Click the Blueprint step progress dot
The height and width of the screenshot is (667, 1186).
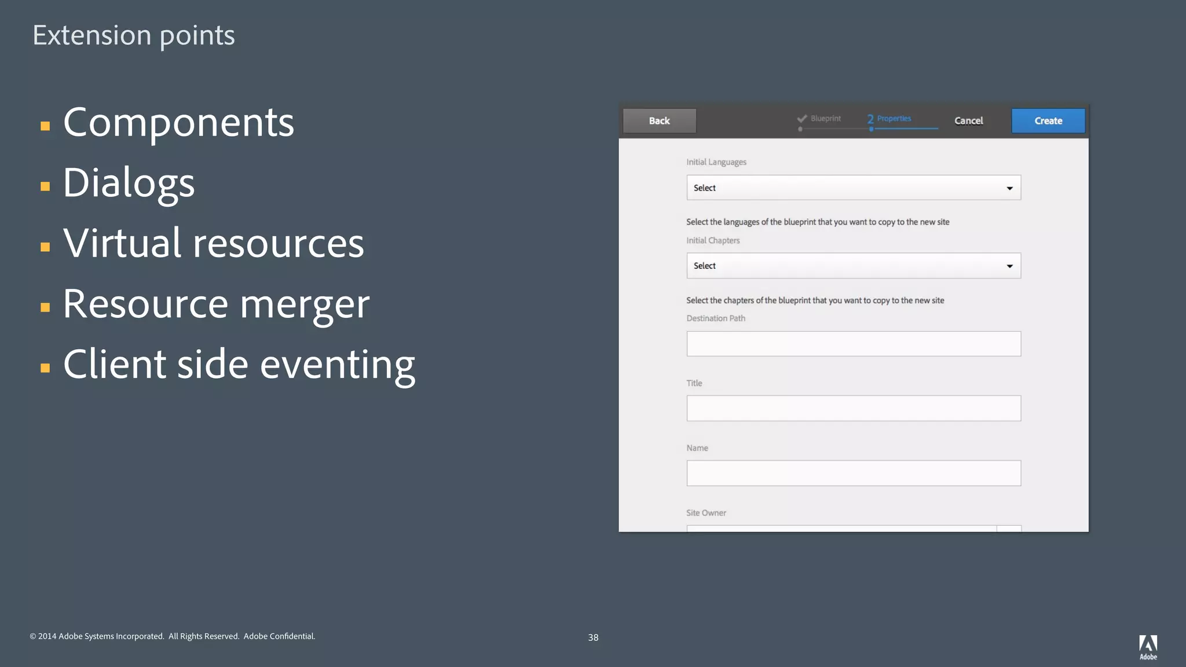point(800,129)
